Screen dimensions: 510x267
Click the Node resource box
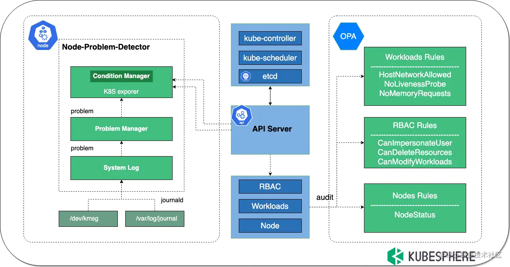coord(270,226)
